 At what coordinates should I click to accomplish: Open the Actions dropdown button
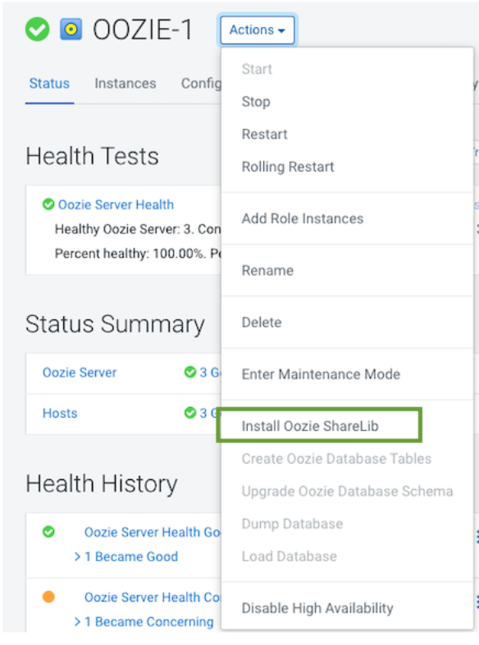[x=258, y=30]
